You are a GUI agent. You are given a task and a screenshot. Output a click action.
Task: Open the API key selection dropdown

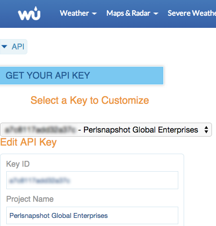click(106, 130)
